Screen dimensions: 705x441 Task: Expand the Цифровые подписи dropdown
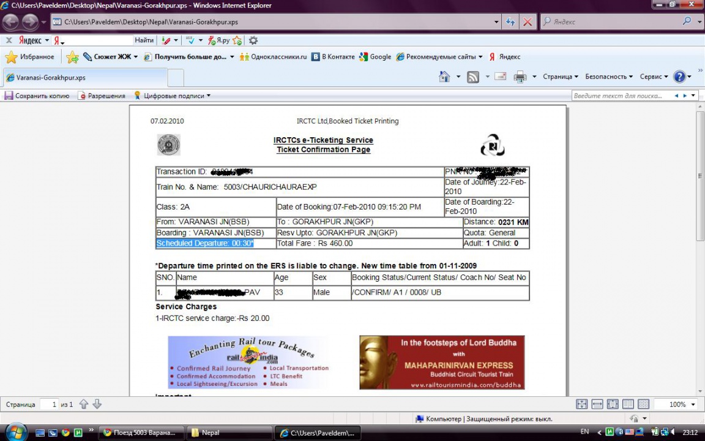(172, 96)
